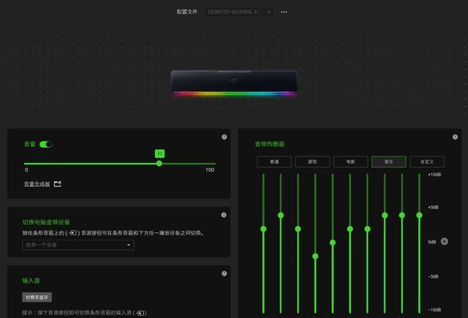Open the 音量合成器 volume mixer link
The width and height of the screenshot is (468, 318).
point(37,184)
